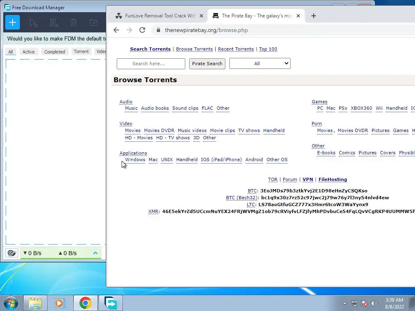Open a new Chrome tab
The height and width of the screenshot is (311, 415).
314,16
